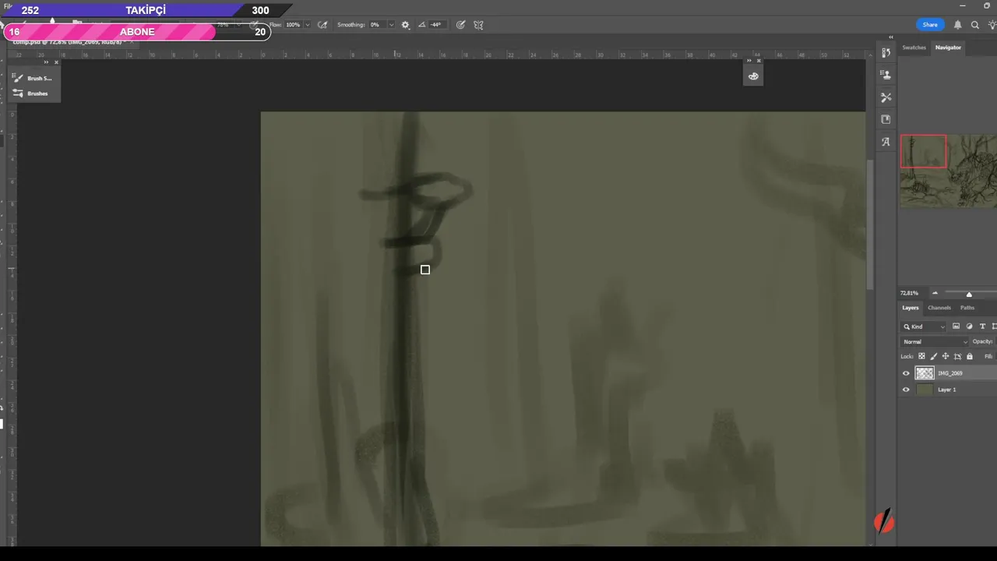The width and height of the screenshot is (997, 561).
Task: Open the Character Styles panel icon
Action: point(886,142)
